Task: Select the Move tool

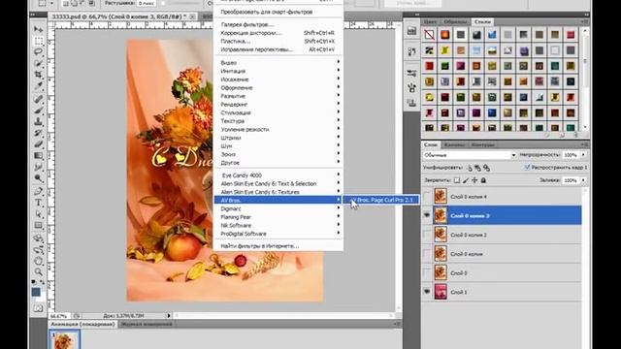Action: (x=39, y=29)
